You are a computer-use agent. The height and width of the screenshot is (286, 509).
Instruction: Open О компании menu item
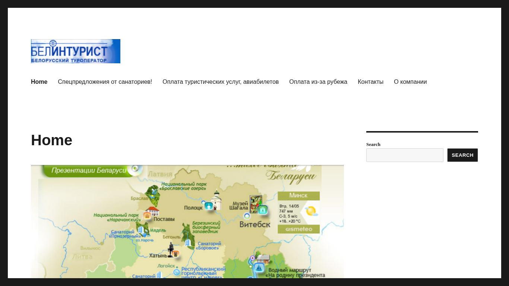pyautogui.click(x=410, y=82)
